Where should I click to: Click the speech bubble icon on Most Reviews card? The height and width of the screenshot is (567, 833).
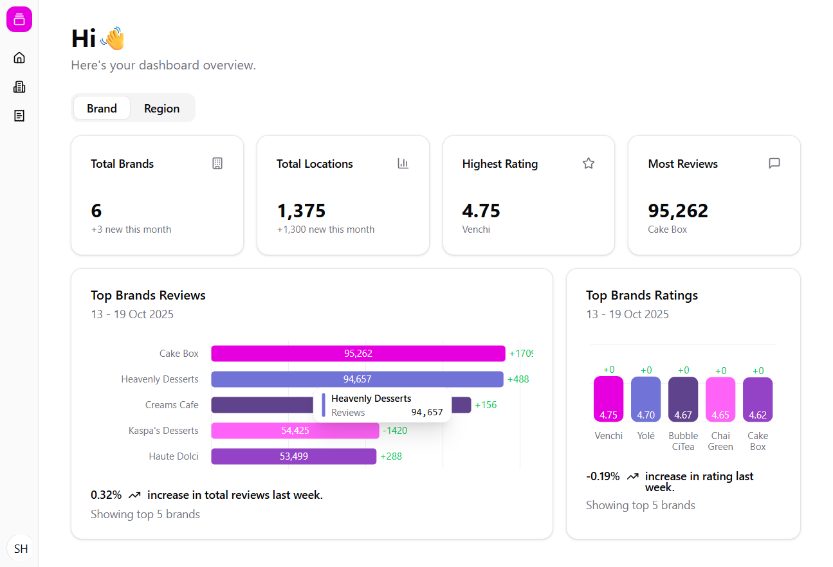(x=774, y=163)
